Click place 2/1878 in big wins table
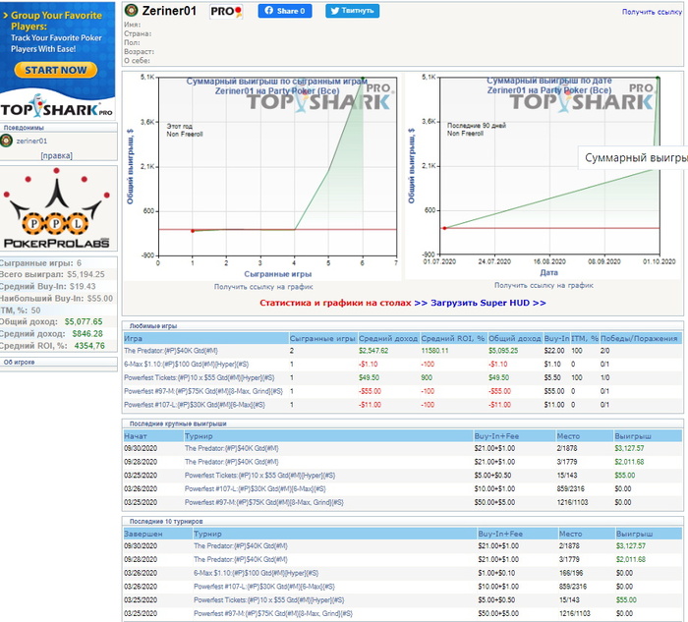 (567, 449)
